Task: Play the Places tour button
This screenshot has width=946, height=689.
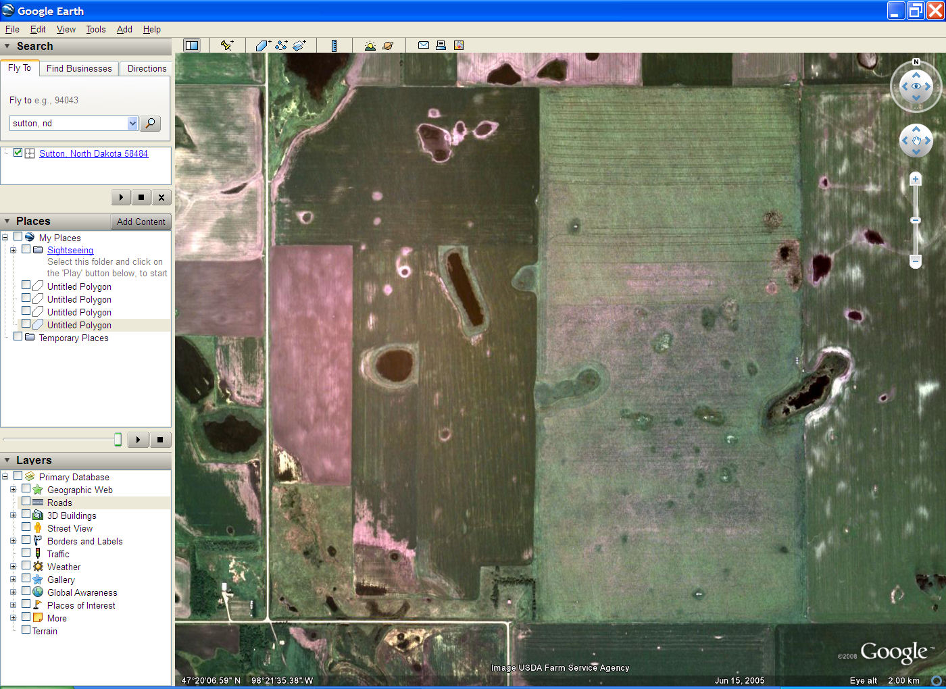Action: pyautogui.click(x=138, y=440)
